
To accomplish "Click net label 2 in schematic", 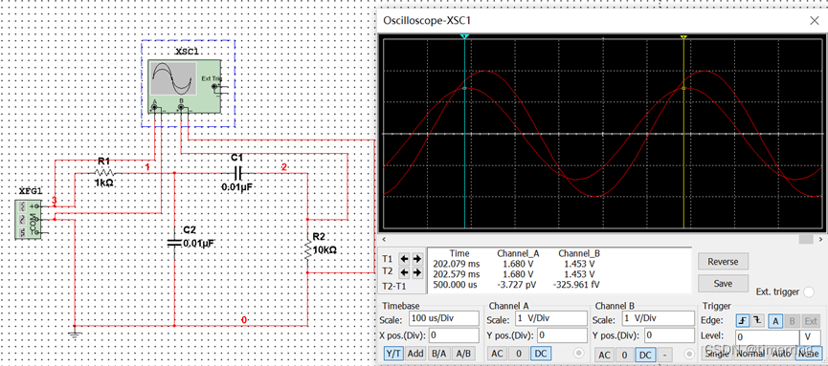I will point(283,167).
